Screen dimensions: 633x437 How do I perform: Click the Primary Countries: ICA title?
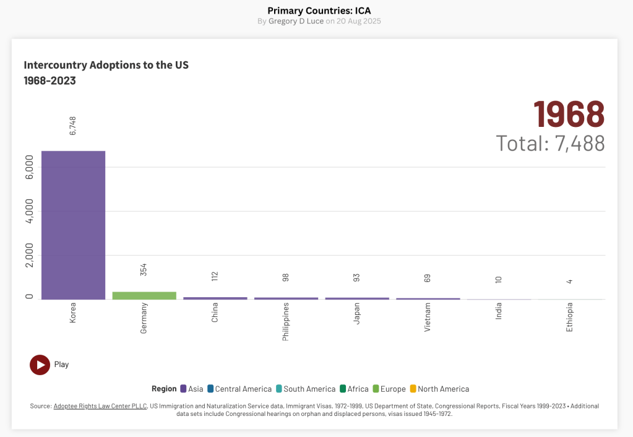319,11
